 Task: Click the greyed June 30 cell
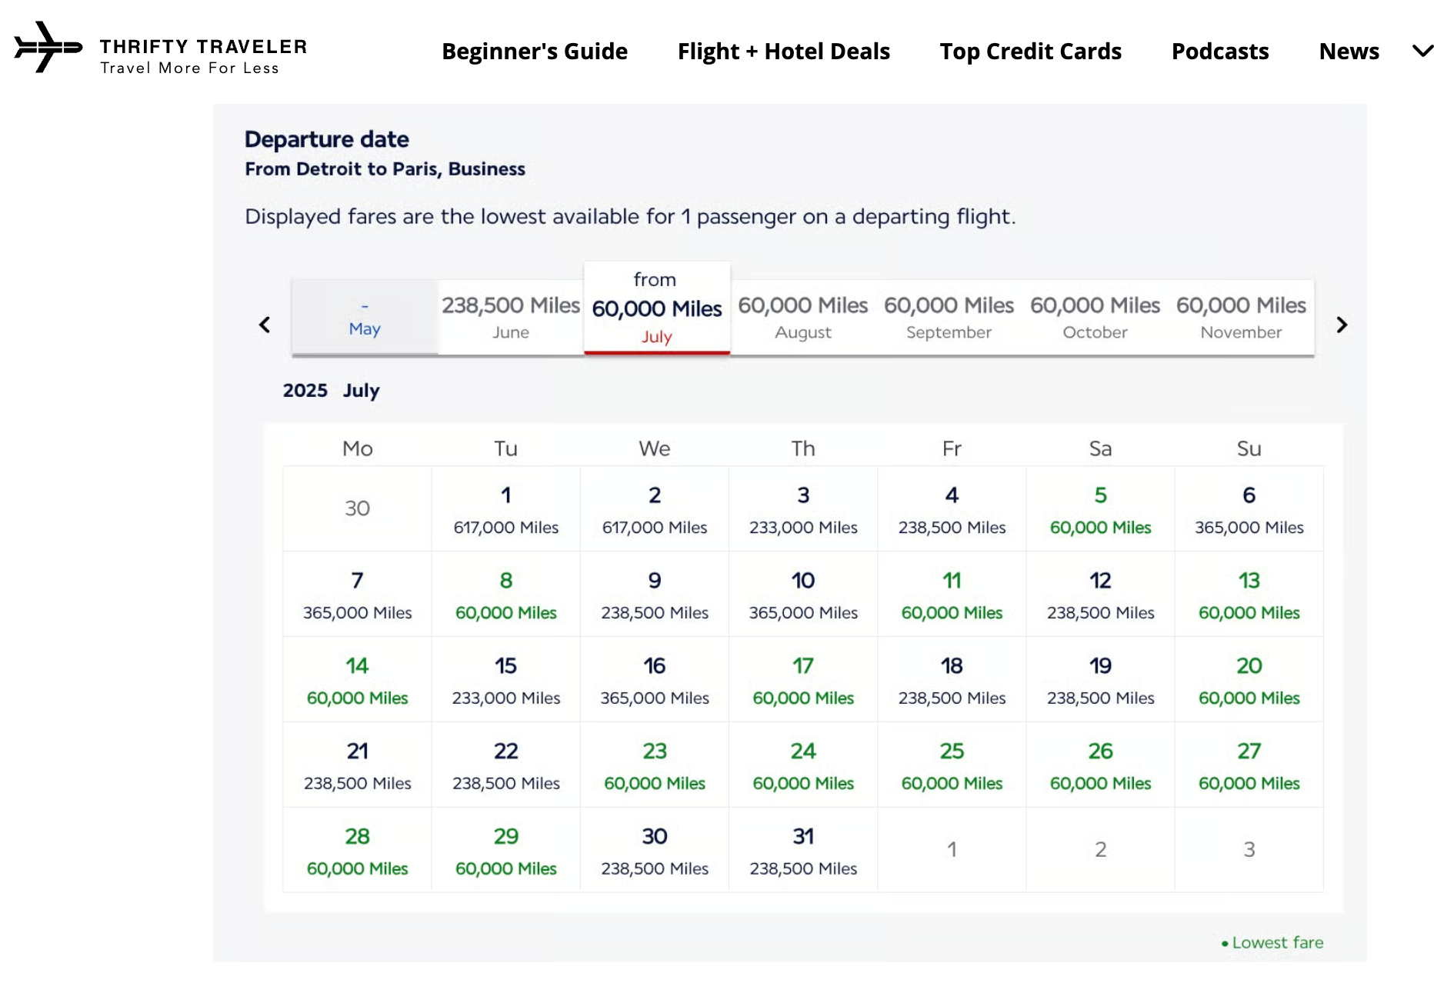(358, 508)
